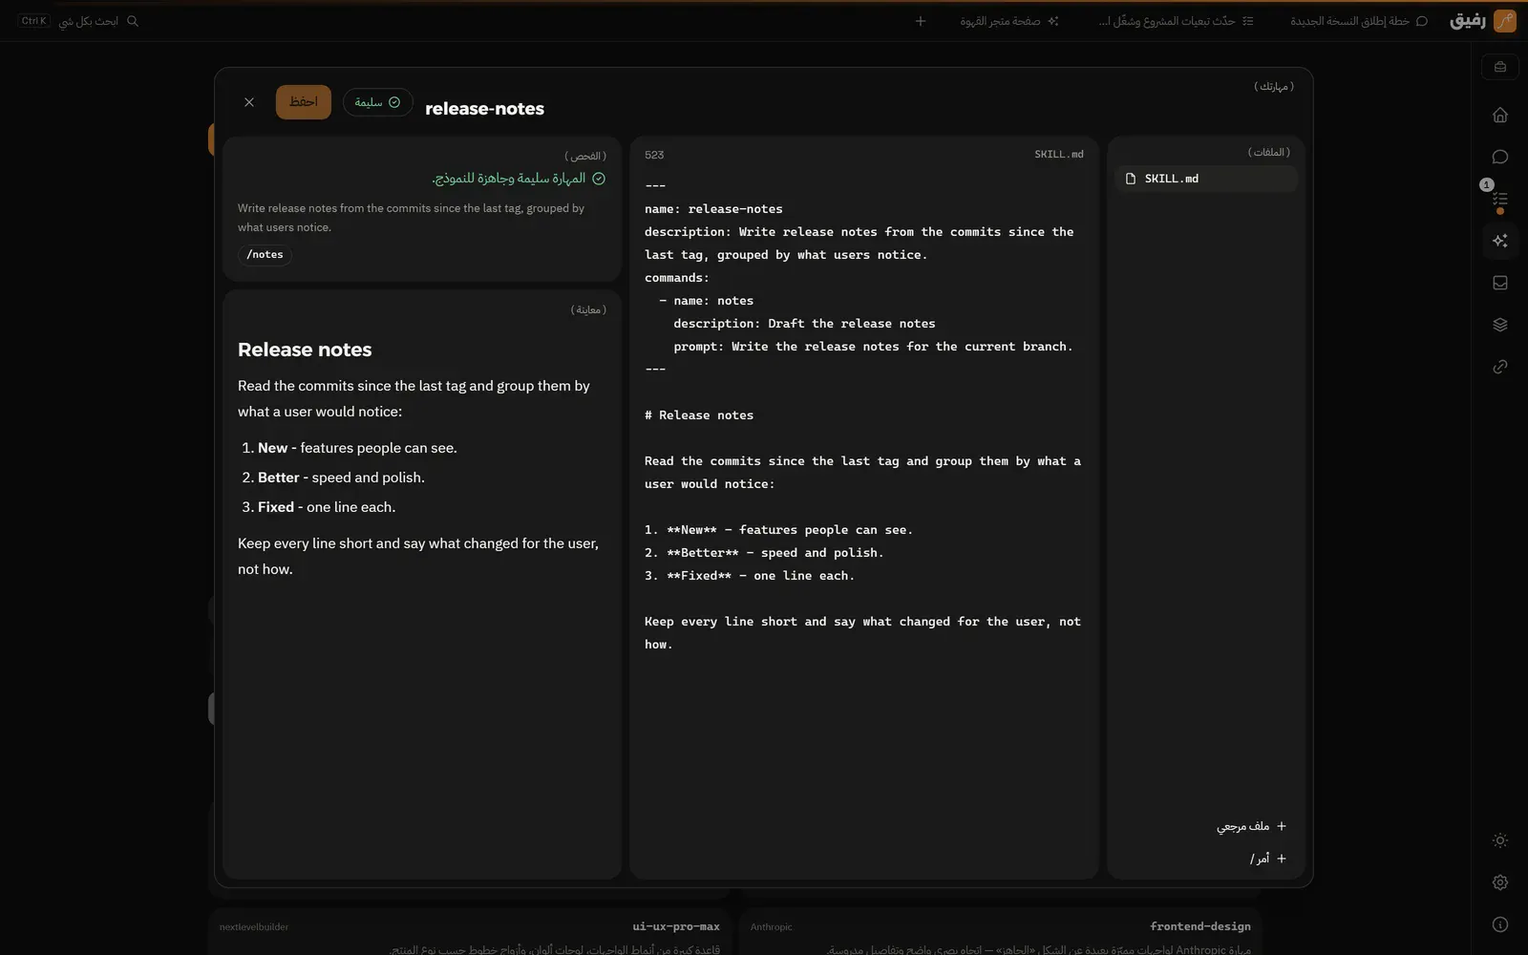Click the plus icon to add a new tab
Screen dimensions: 1528x955
(x=921, y=21)
